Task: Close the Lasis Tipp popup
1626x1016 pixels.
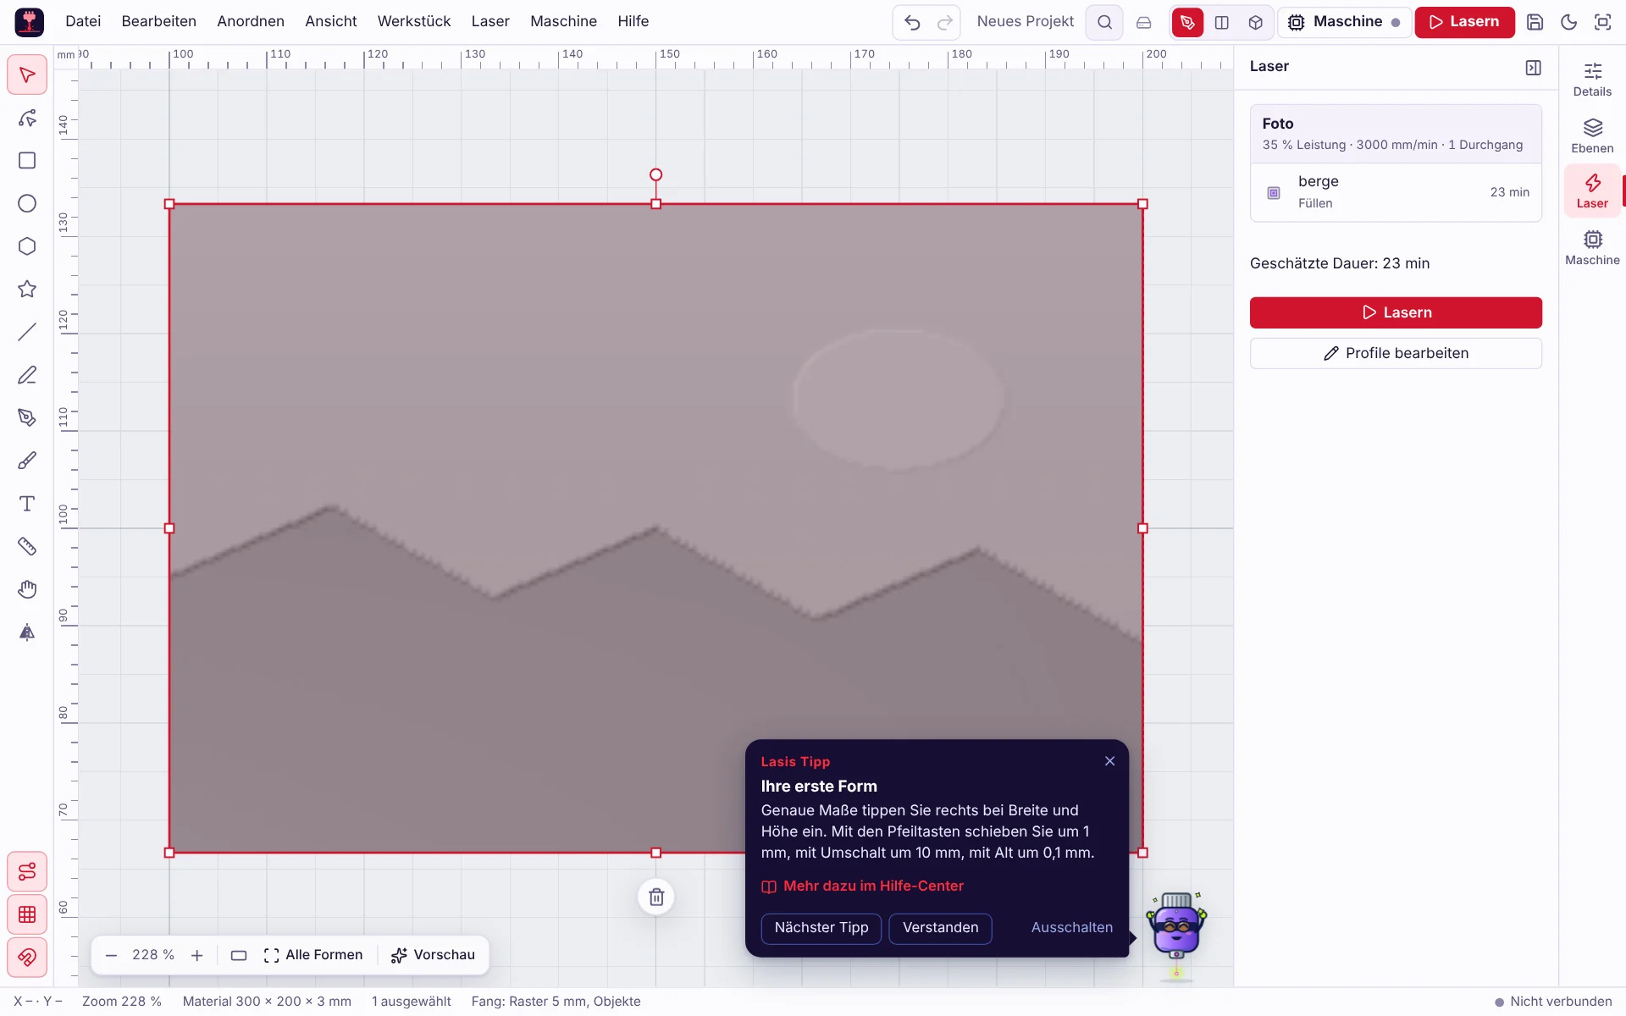Action: 1109,761
